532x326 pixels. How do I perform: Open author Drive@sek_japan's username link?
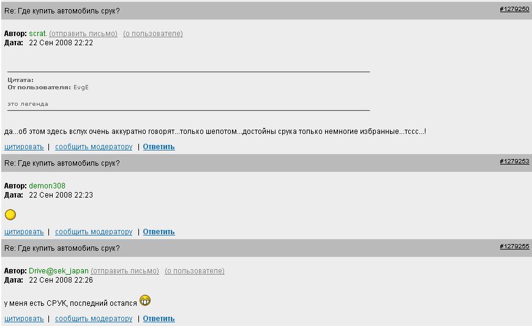58,271
